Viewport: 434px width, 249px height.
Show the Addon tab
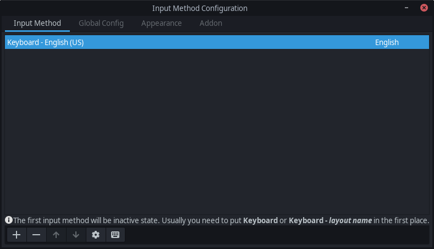[211, 23]
